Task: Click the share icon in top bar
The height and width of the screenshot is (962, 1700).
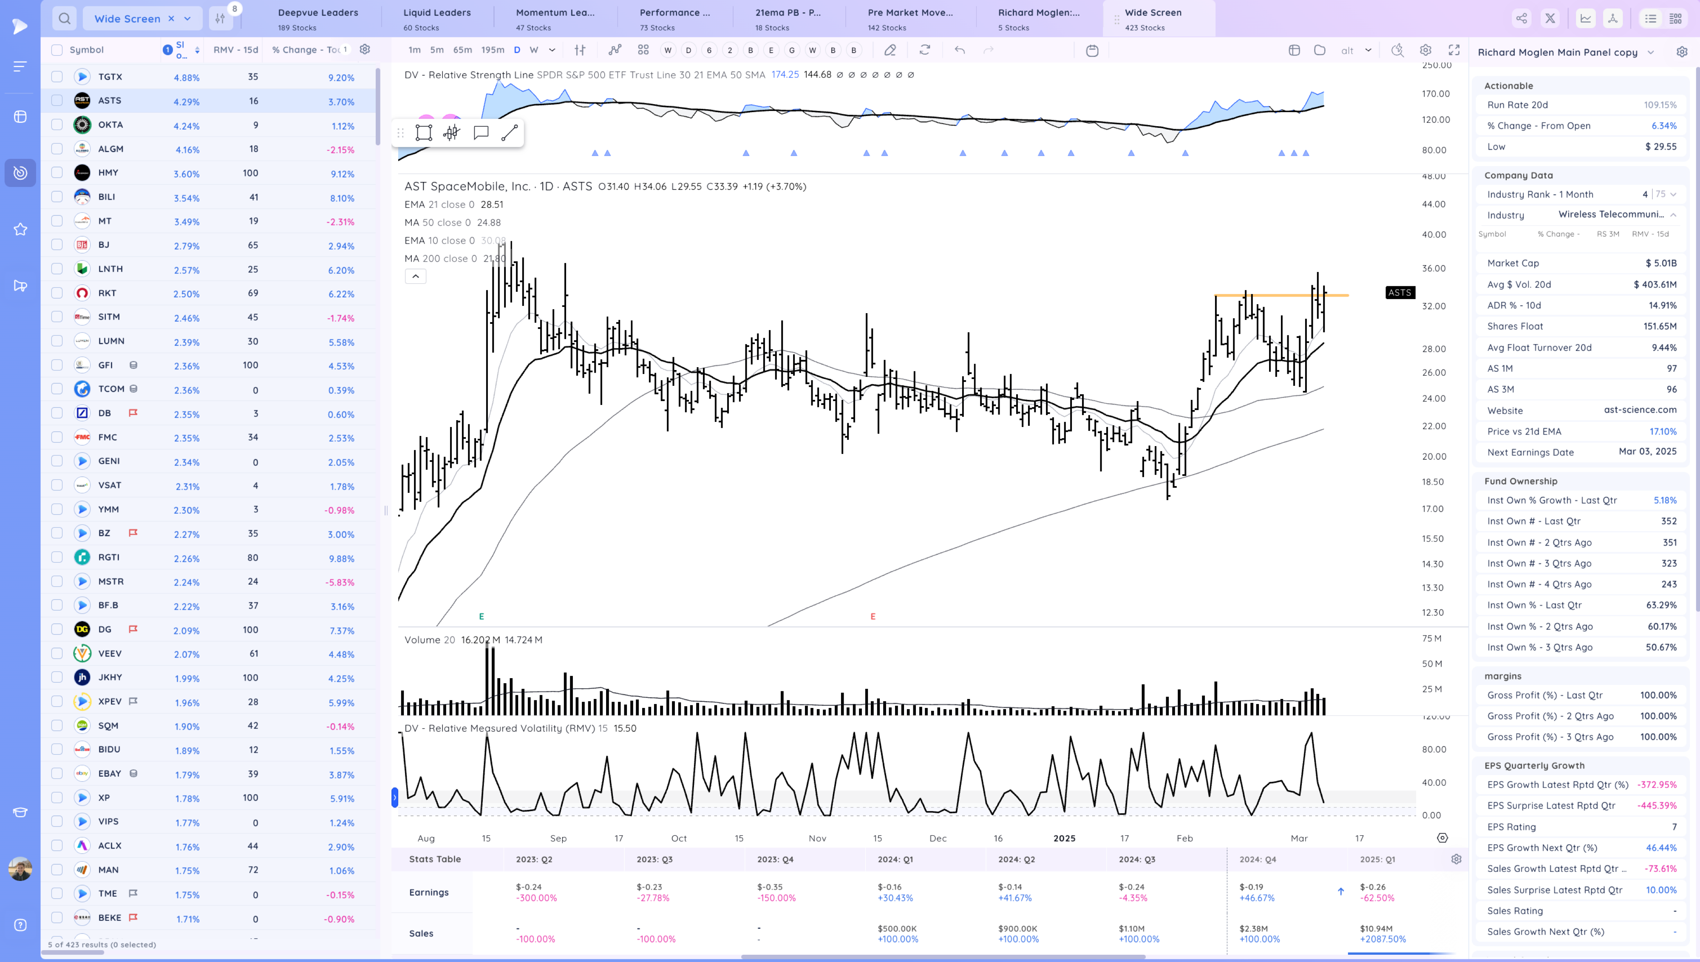Action: click(x=1521, y=19)
